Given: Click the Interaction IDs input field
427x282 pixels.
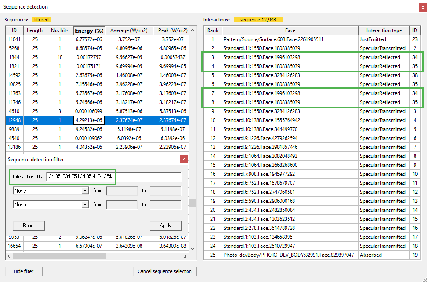Looking at the screenshot, I should click(114, 177).
